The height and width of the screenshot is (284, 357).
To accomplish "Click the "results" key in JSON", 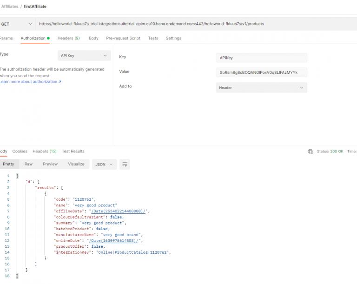I will pos(45,188).
